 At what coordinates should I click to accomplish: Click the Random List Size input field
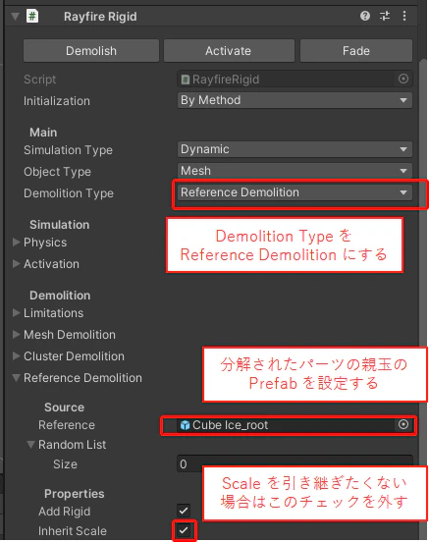tap(295, 463)
